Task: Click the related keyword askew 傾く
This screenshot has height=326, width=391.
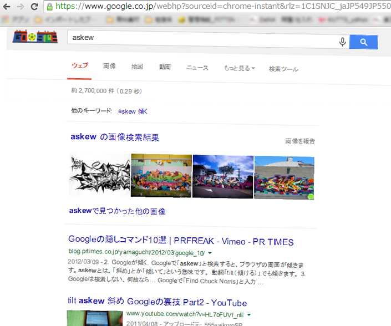Action: coord(133,111)
